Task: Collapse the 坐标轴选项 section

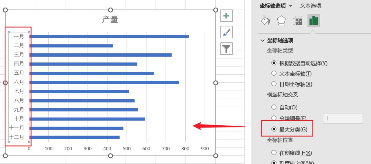Action: (x=263, y=41)
